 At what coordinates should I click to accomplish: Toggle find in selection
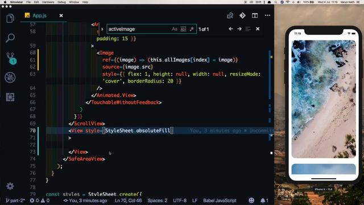248,29
